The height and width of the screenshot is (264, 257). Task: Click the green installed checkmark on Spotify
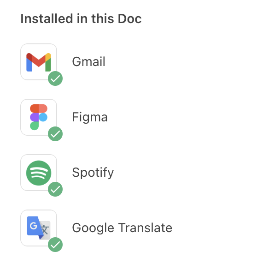tap(55, 189)
